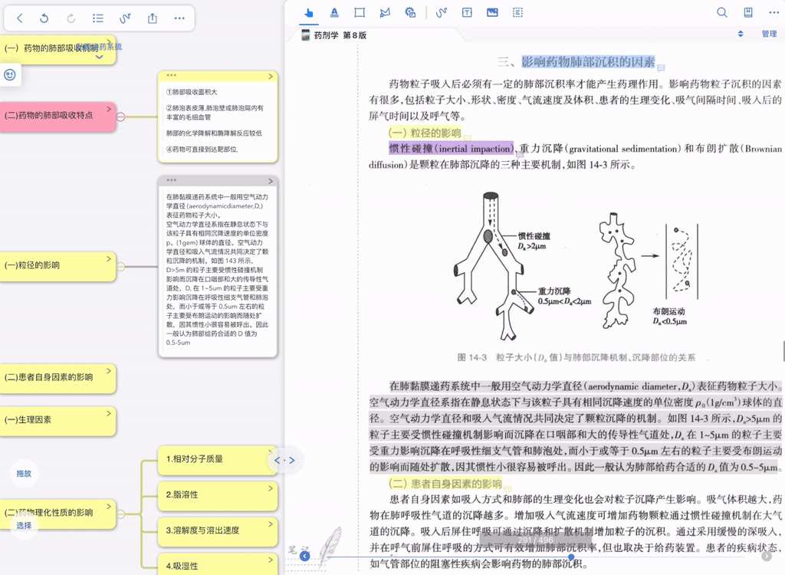
Task: Click note icon after (二)患者自身因素的影响 highlight
Action: pyautogui.click(x=507, y=488)
